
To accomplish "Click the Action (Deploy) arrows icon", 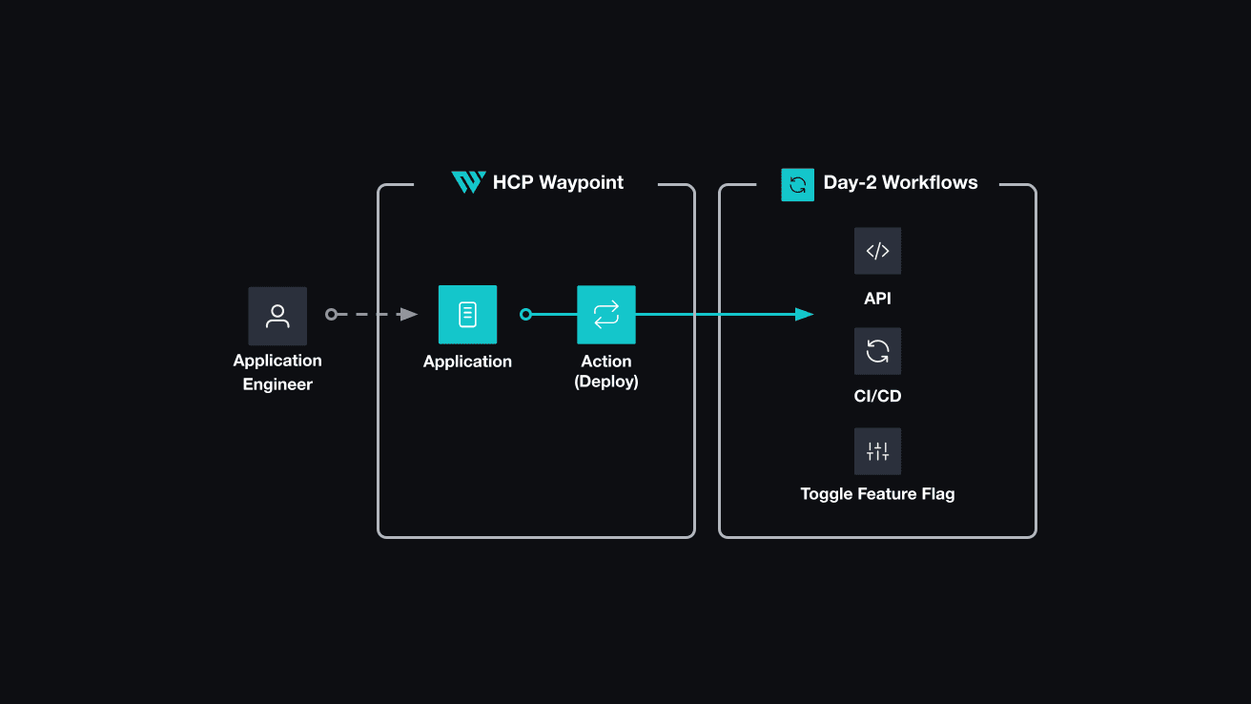I will point(606,315).
